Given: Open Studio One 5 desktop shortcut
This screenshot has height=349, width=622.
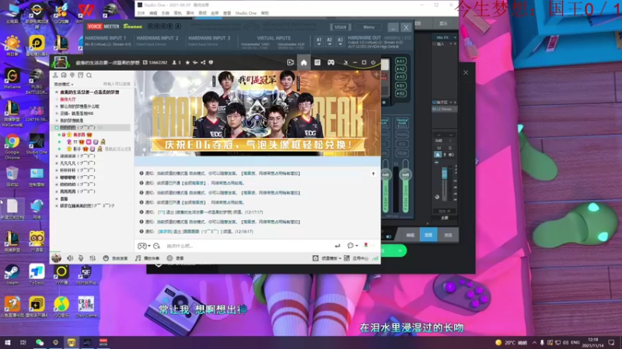Looking at the screenshot, I should click(37, 145).
